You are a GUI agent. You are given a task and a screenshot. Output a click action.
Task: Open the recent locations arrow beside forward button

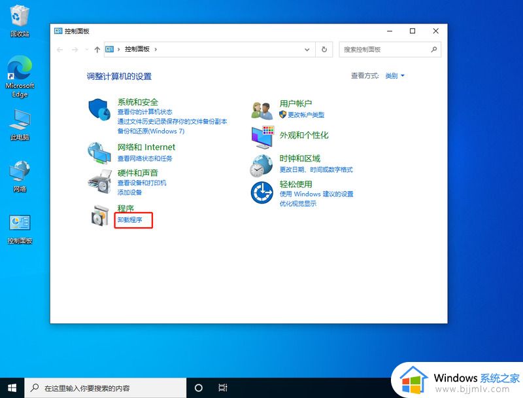pos(87,49)
